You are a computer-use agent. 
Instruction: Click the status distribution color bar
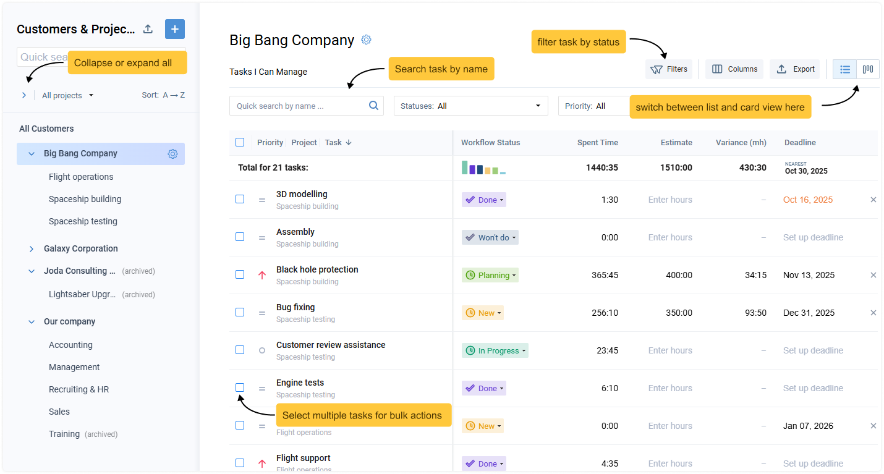click(x=485, y=167)
